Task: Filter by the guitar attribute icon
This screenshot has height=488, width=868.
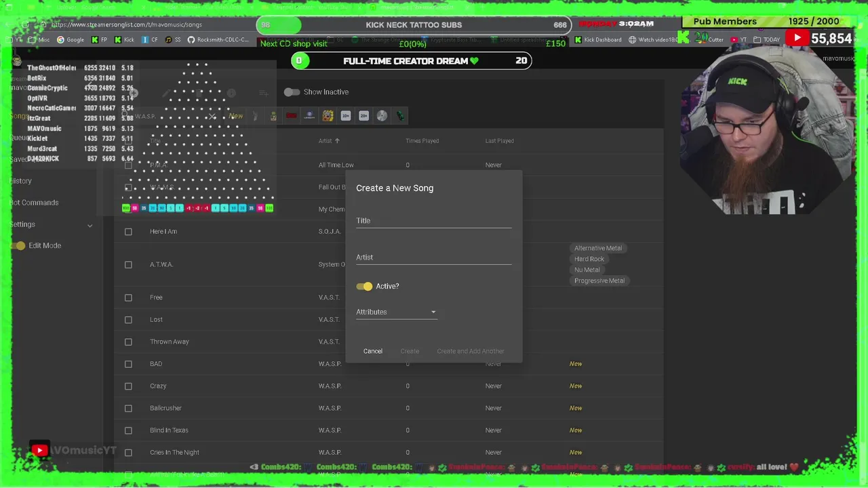Action: point(255,116)
